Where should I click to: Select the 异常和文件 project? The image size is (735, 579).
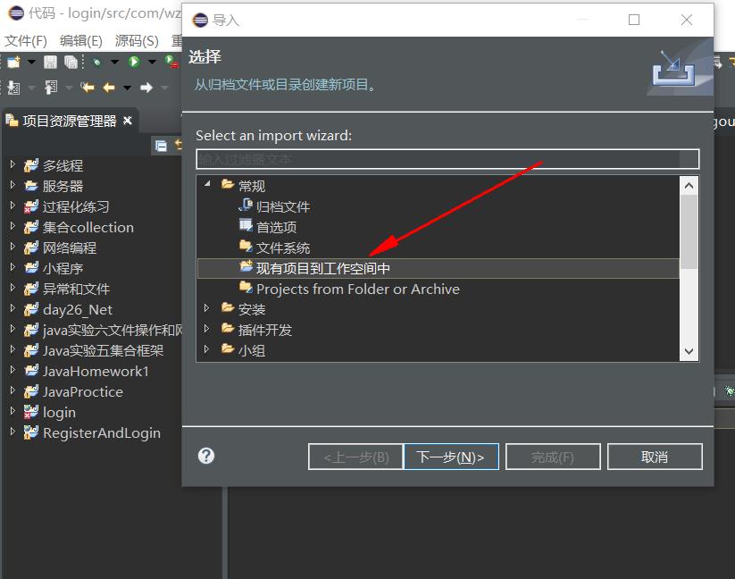point(76,289)
